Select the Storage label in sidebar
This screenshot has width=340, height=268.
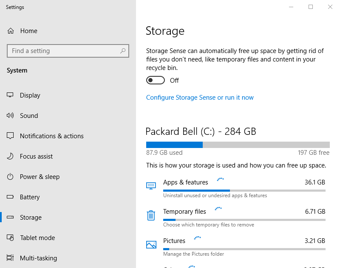(x=31, y=218)
